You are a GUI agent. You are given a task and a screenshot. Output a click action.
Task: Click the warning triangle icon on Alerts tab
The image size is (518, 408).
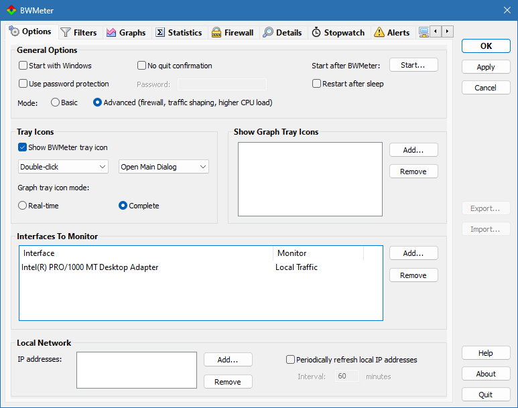point(379,32)
